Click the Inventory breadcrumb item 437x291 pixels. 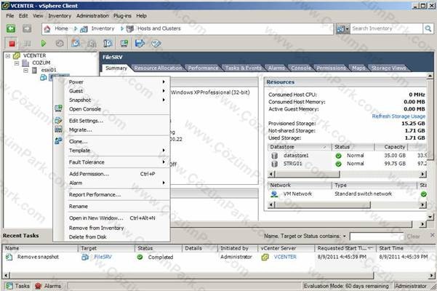click(103, 28)
